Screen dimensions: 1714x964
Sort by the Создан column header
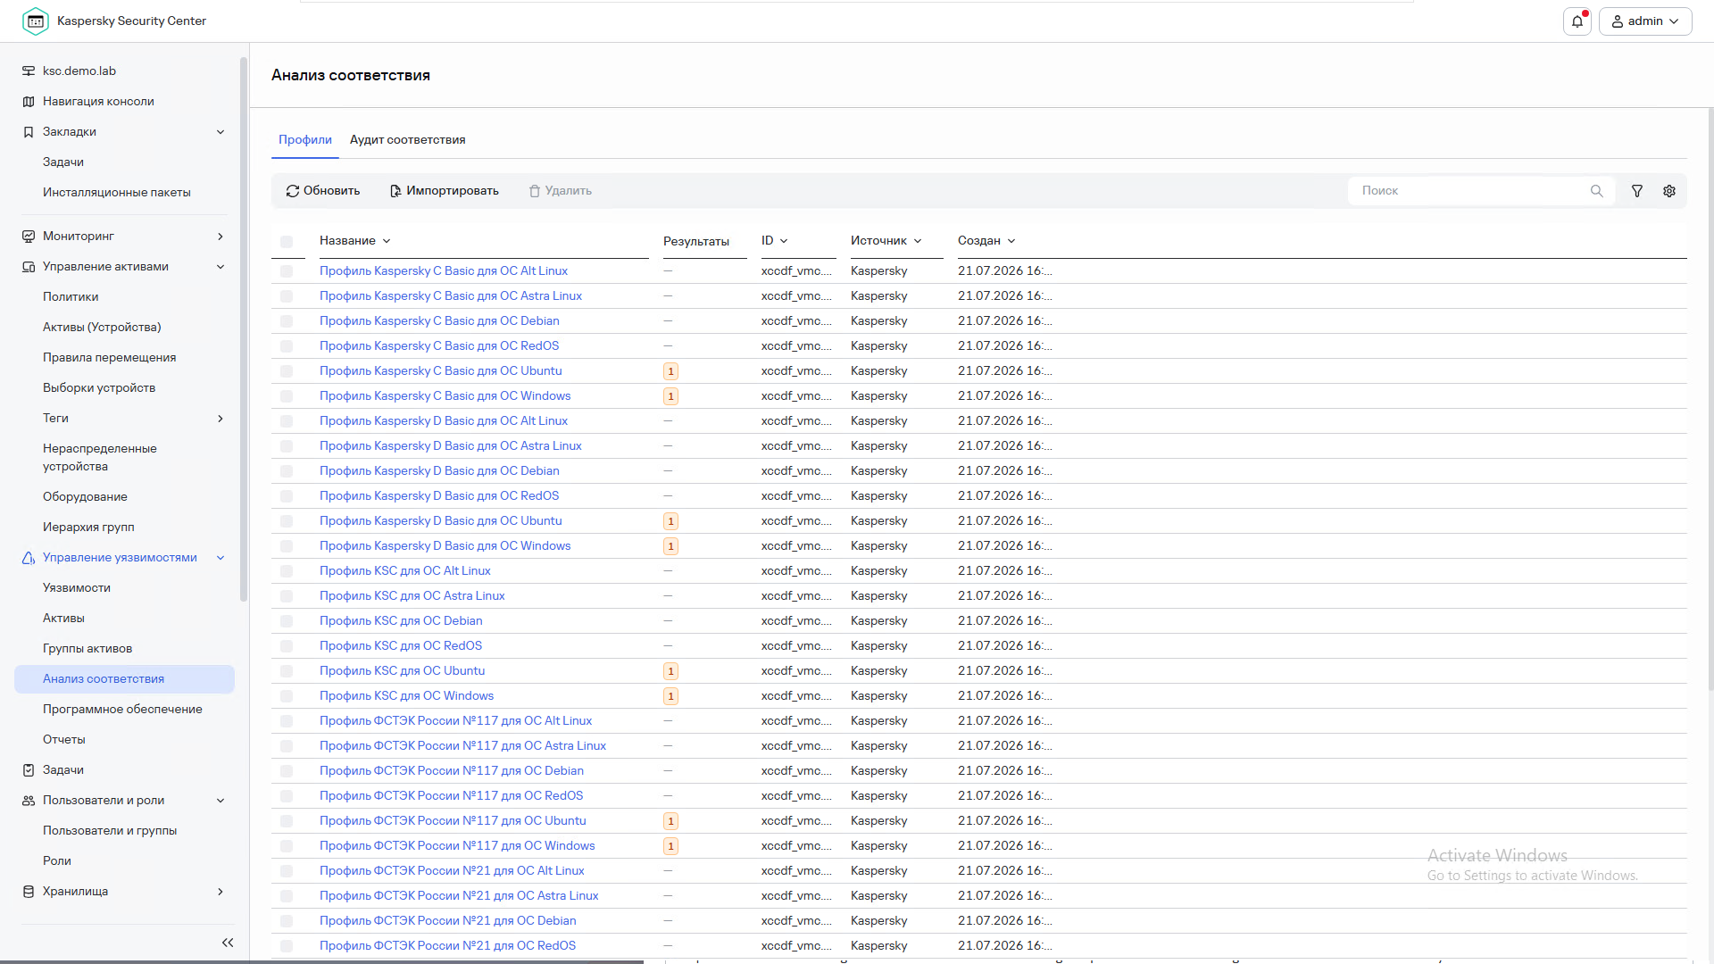986,241
